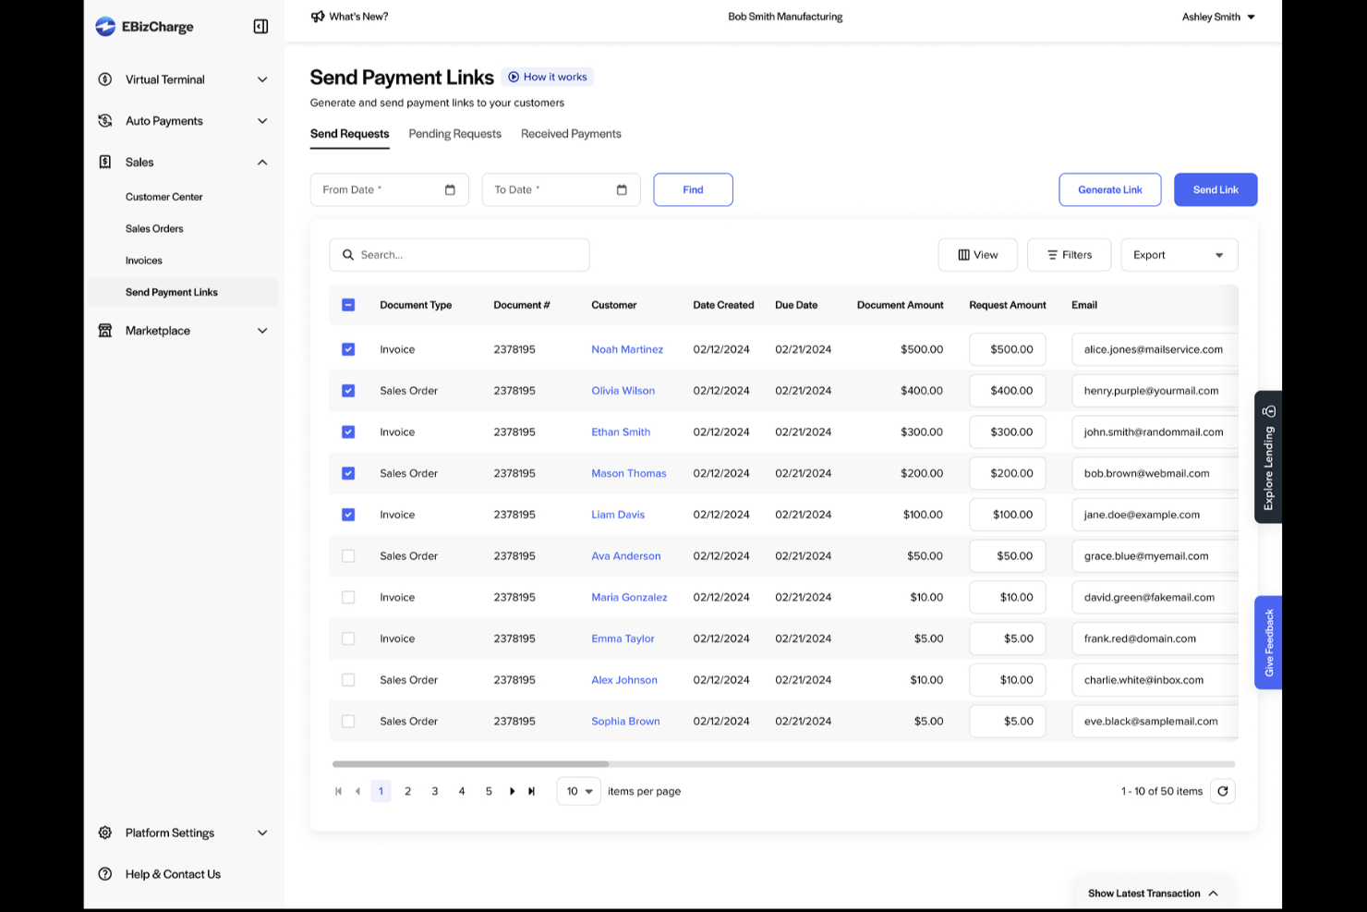Open the items per page dropdown

click(x=577, y=791)
